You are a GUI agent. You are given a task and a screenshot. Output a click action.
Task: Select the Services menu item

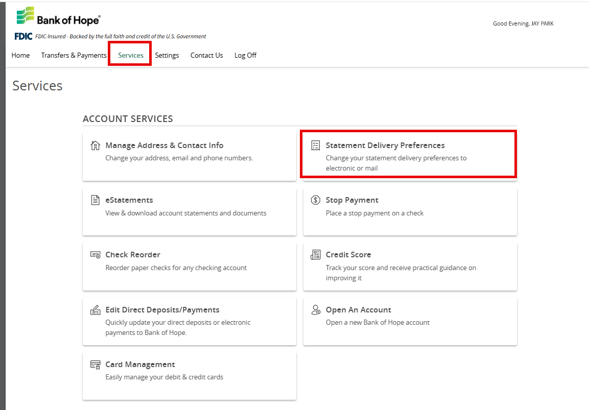pos(131,55)
